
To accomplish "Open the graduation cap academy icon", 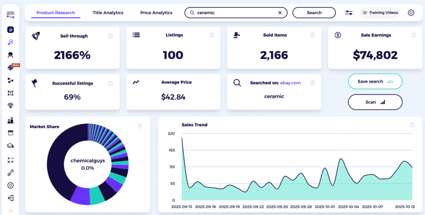I will point(10,146).
